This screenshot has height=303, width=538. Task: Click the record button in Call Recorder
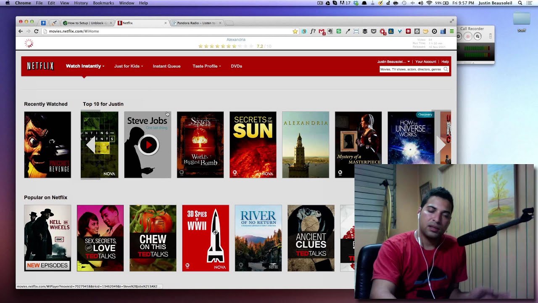pyautogui.click(x=468, y=37)
